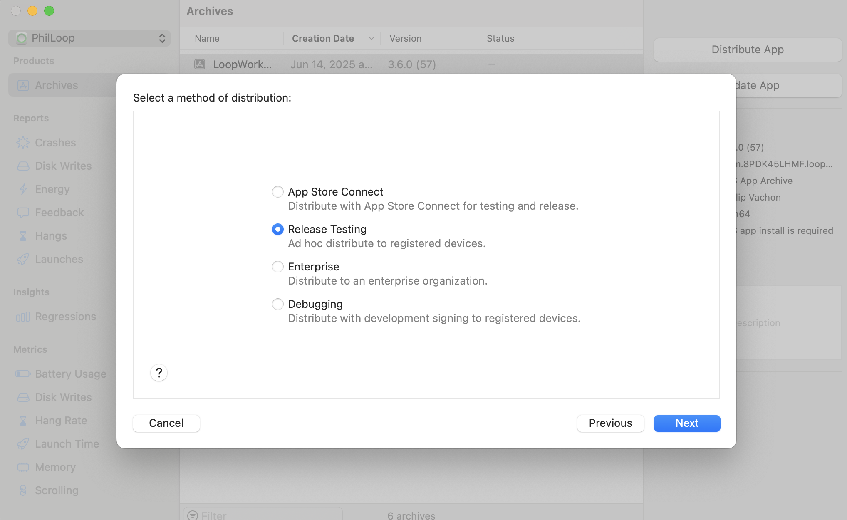The height and width of the screenshot is (520, 847).
Task: Click the Energy lightning bolt icon
Action: point(23,189)
